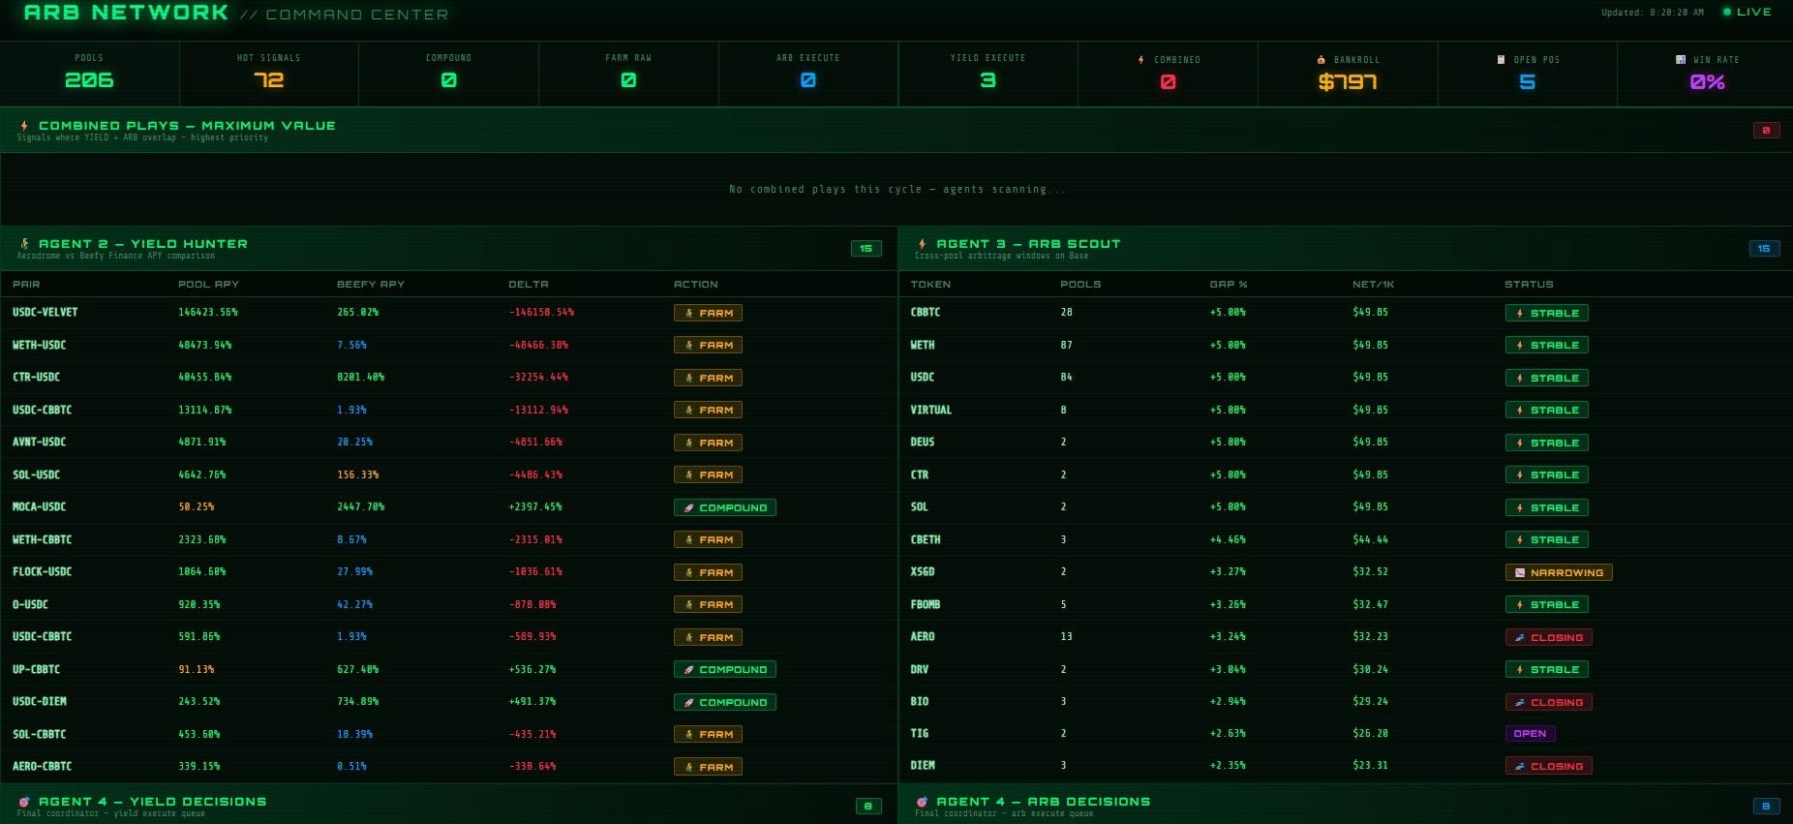
Task: Click the VIRTUAL token name
Action: [x=931, y=411]
